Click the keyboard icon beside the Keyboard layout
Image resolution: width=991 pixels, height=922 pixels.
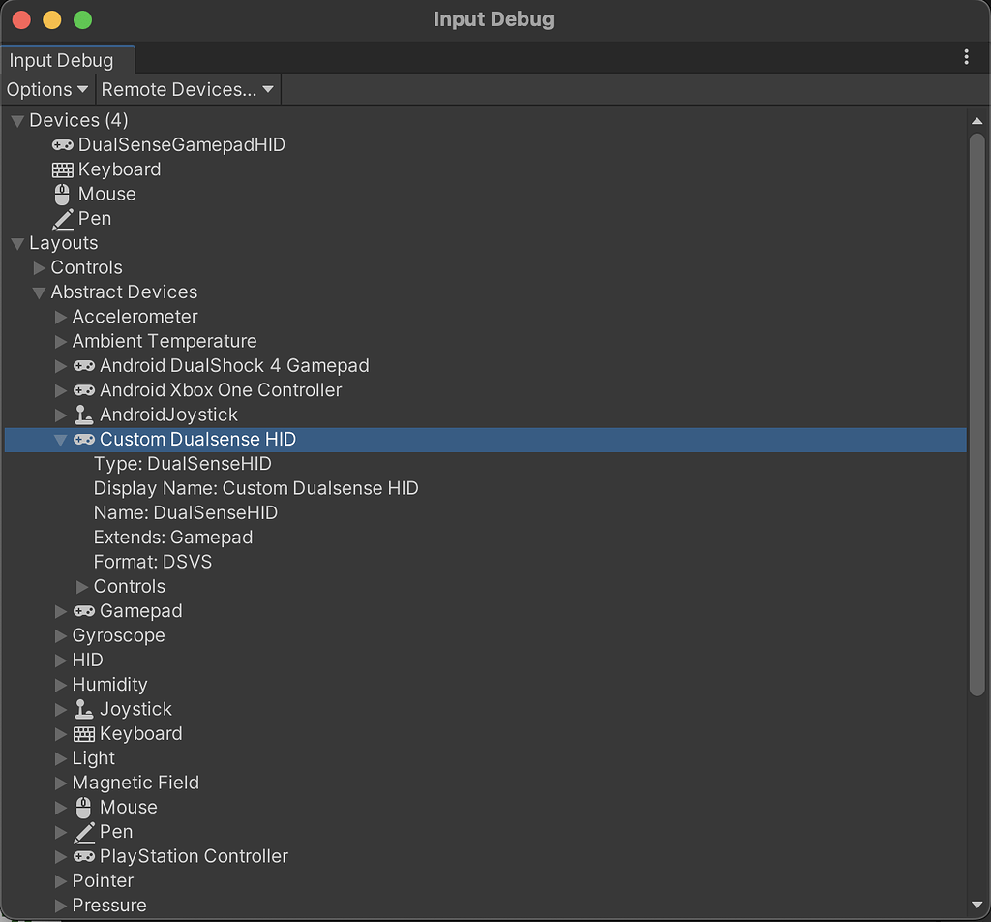click(x=83, y=733)
